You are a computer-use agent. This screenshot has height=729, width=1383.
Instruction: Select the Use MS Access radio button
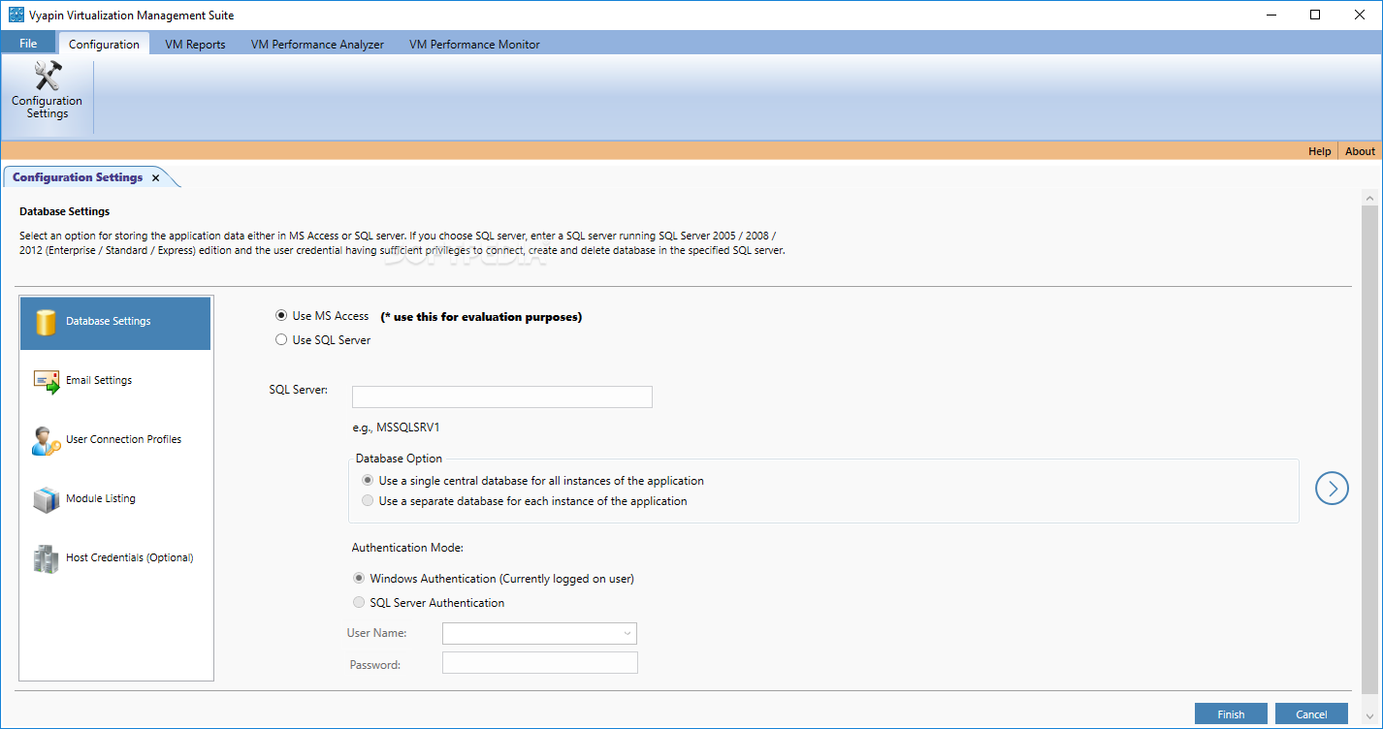pyautogui.click(x=281, y=316)
